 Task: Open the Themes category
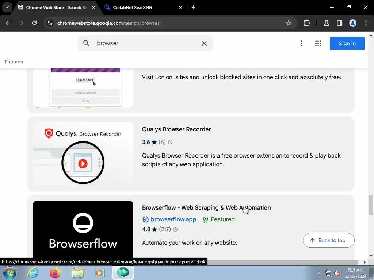coord(14,62)
